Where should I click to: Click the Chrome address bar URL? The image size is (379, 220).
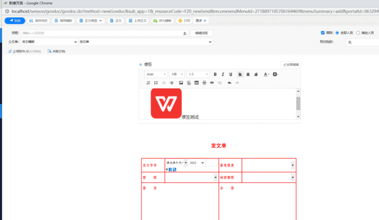click(x=195, y=11)
